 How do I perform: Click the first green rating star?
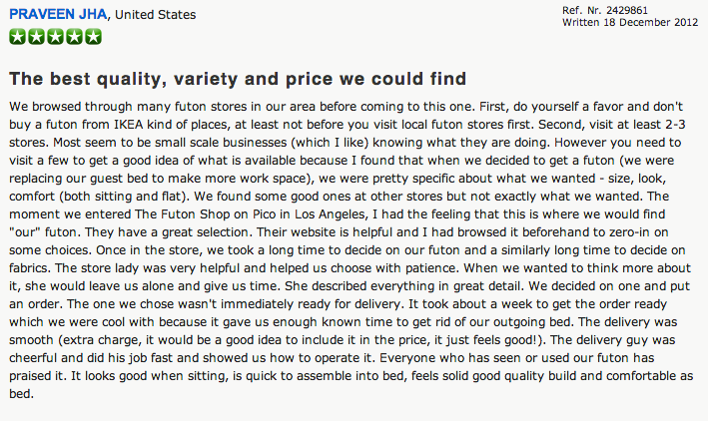click(x=18, y=37)
